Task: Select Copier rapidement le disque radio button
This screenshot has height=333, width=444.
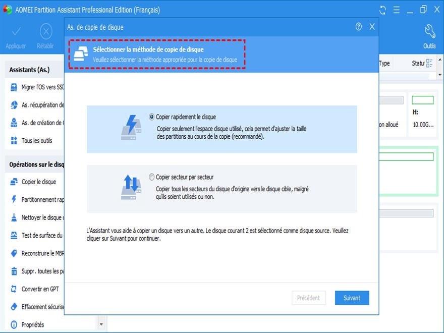Action: tap(152, 117)
